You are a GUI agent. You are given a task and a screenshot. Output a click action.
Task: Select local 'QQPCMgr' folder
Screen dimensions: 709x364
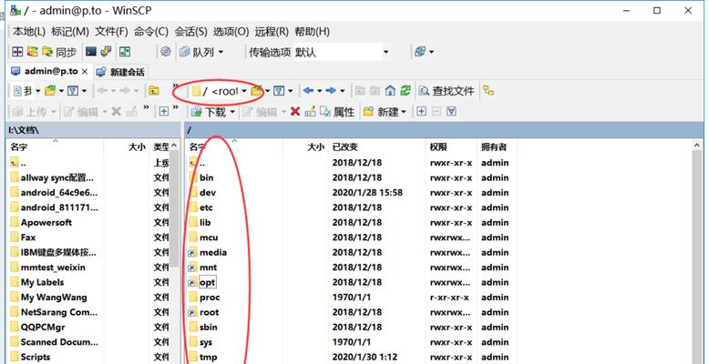(x=43, y=327)
